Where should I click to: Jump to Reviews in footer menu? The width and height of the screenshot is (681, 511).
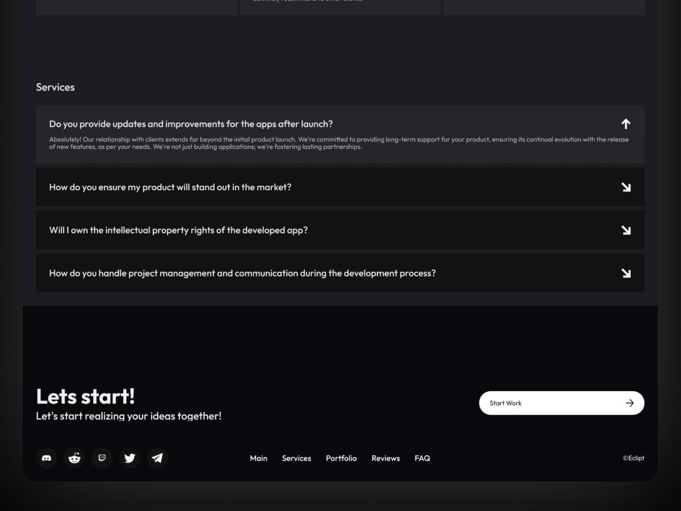(x=385, y=458)
